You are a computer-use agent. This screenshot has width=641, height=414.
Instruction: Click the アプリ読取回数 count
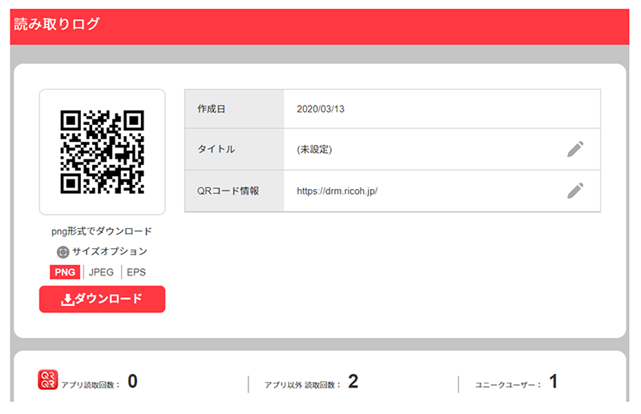pos(132,381)
